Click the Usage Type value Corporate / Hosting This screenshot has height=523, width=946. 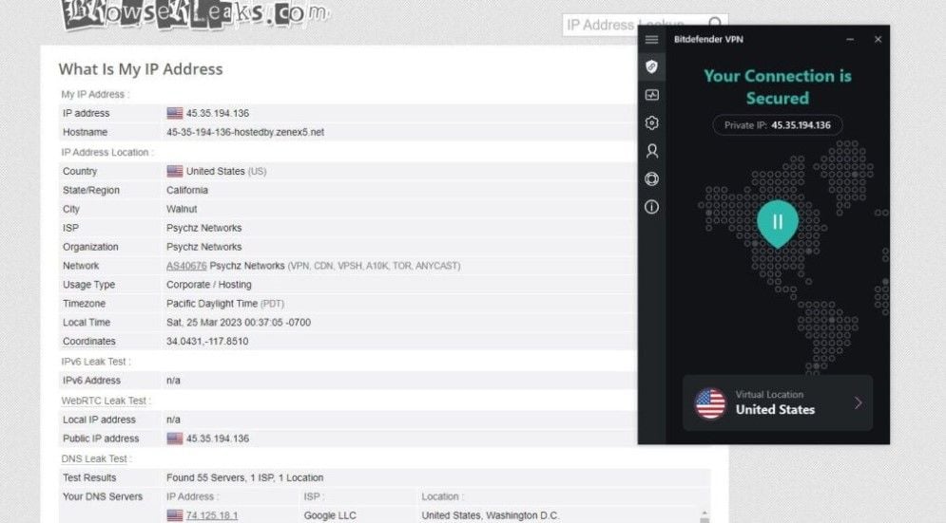(209, 285)
